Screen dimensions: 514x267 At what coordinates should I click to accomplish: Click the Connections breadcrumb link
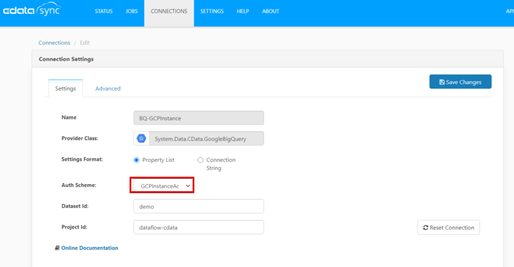pos(54,43)
